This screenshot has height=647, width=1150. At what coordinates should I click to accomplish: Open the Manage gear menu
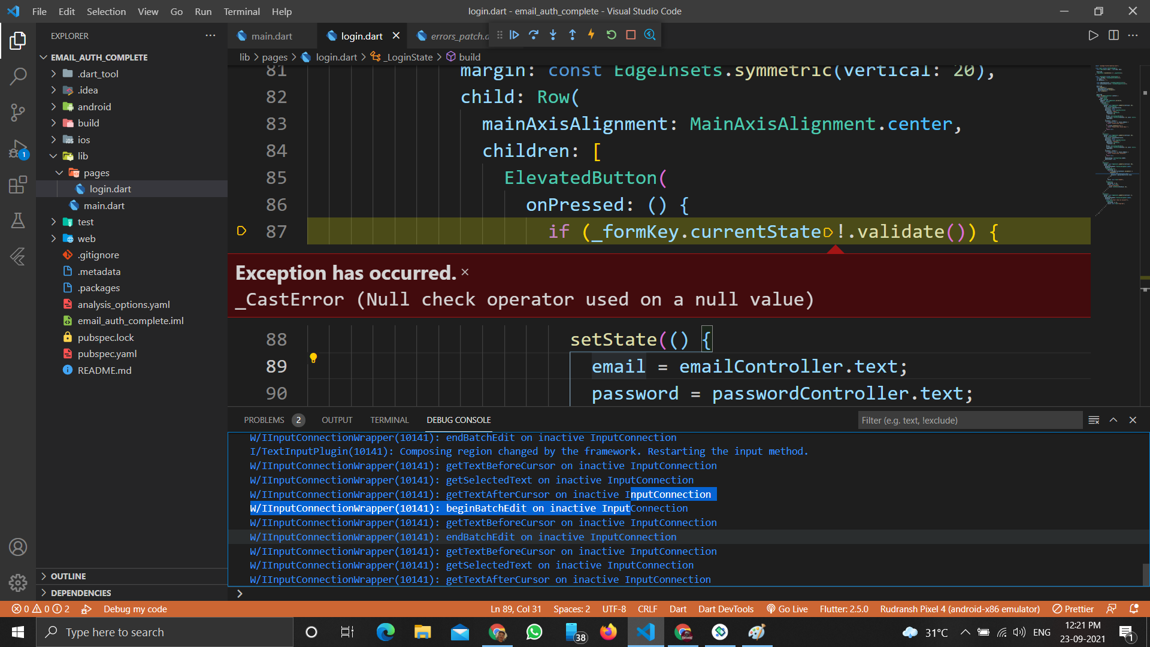pyautogui.click(x=18, y=582)
